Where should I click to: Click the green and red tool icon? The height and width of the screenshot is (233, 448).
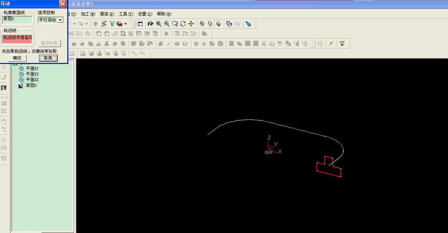coord(342,44)
